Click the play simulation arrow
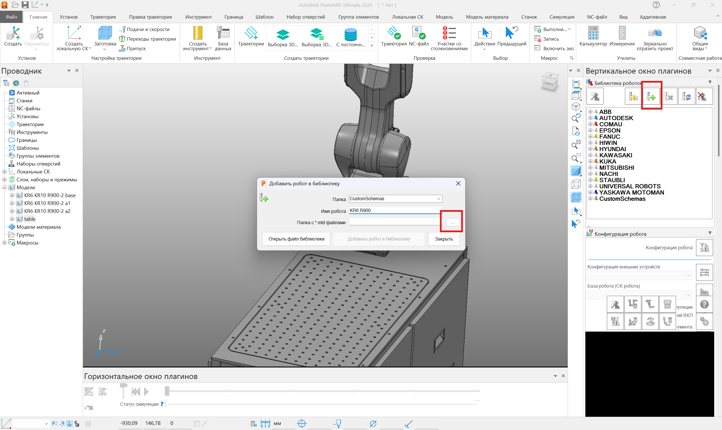722x430 pixels. (146, 392)
